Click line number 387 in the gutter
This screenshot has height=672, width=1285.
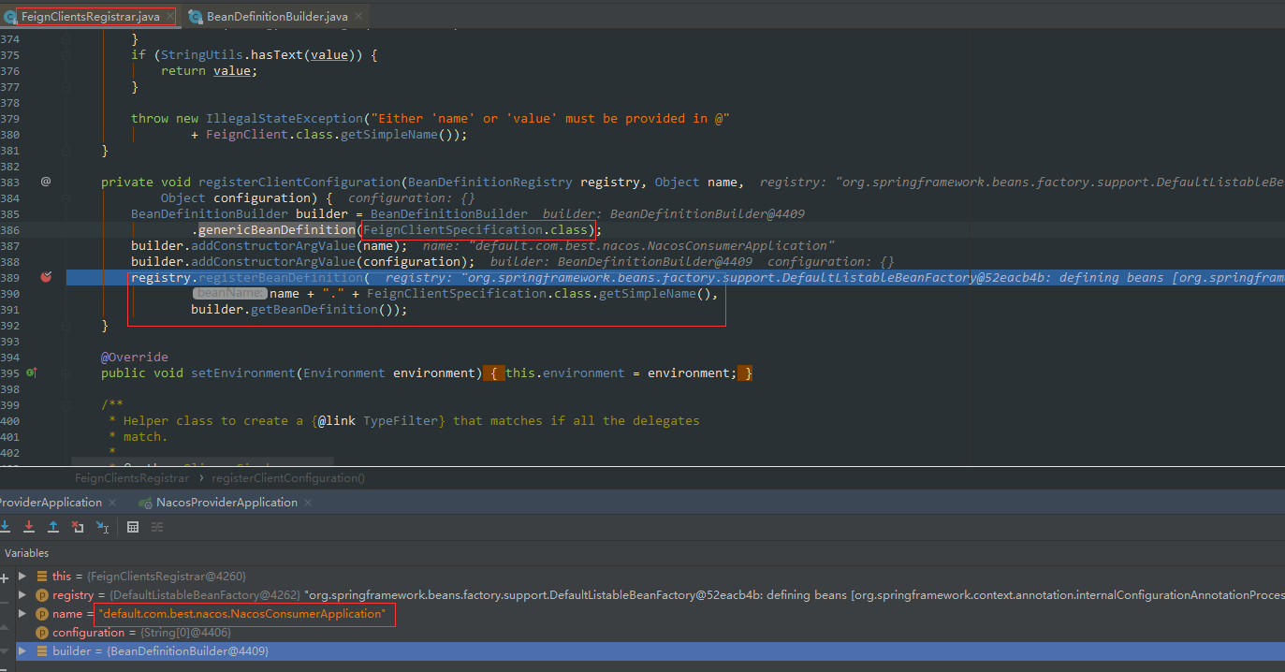point(10,245)
